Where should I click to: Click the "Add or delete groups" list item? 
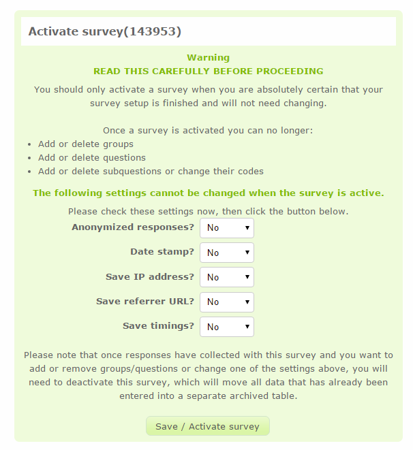[86, 144]
